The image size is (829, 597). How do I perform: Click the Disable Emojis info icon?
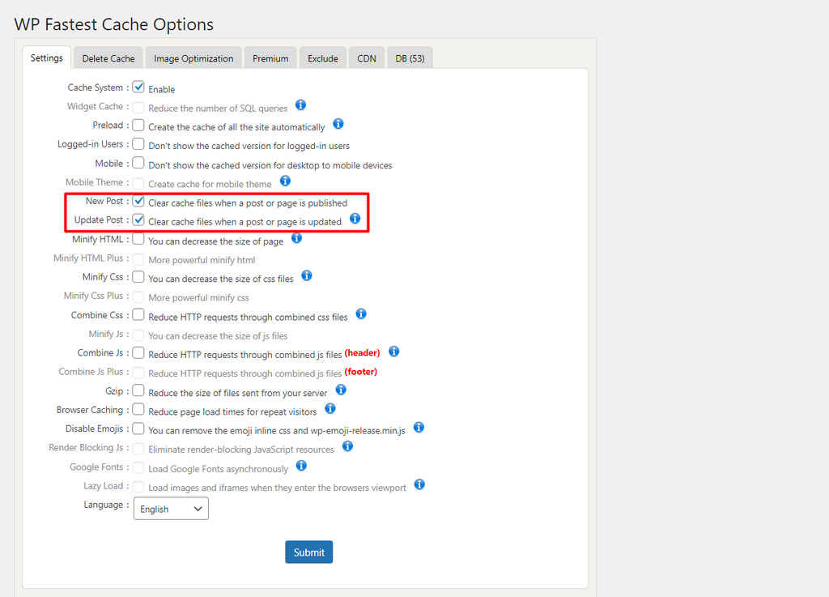[x=419, y=427]
